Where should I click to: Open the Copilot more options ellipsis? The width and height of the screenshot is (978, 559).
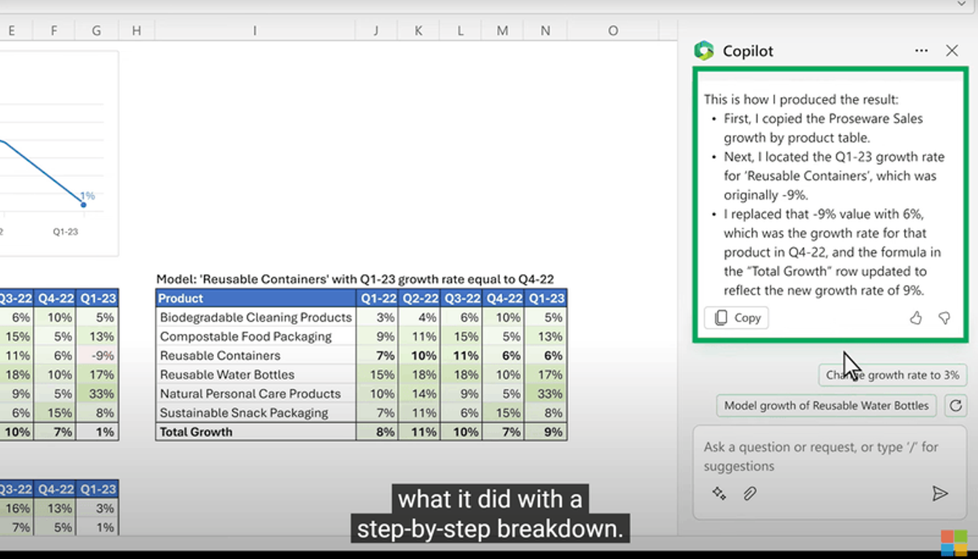point(921,51)
